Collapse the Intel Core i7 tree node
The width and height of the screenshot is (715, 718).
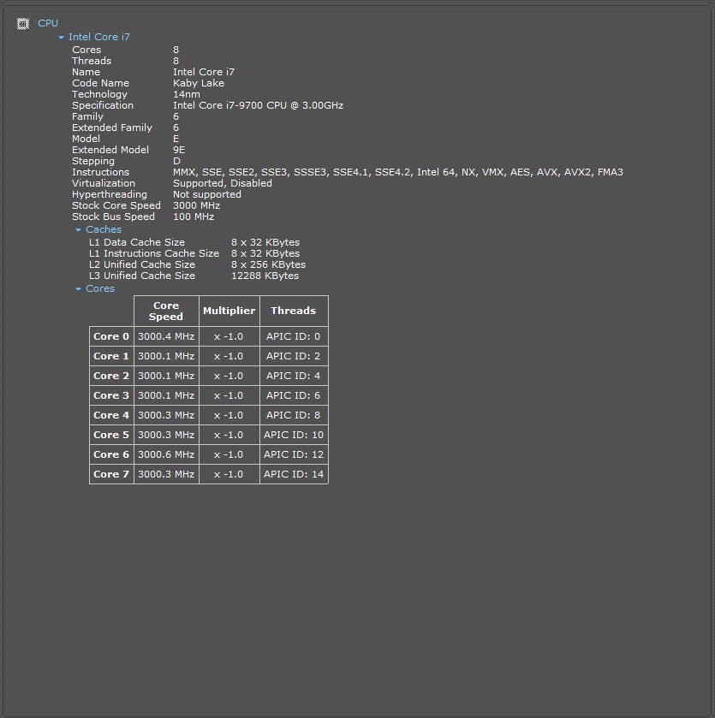coord(61,37)
